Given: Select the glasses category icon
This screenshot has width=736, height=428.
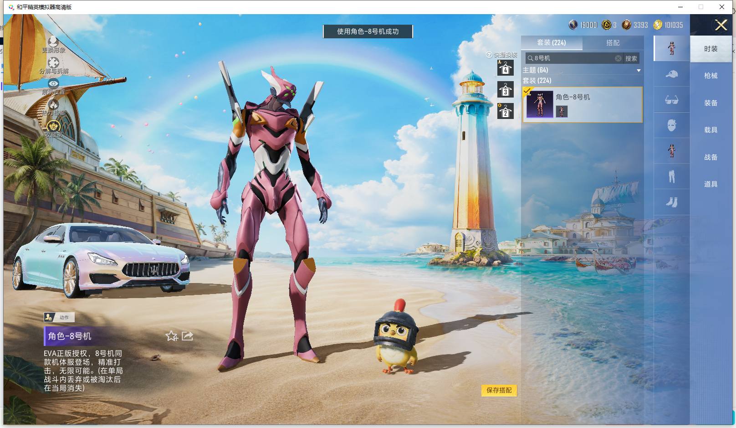Looking at the screenshot, I should click(672, 99).
